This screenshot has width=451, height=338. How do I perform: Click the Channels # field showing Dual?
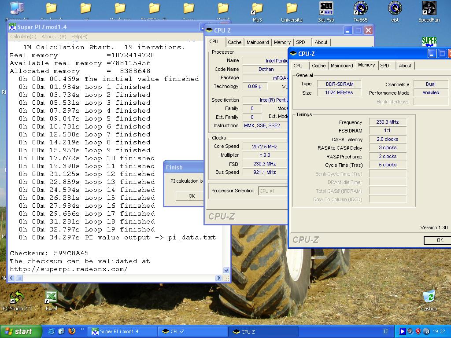tap(431, 84)
